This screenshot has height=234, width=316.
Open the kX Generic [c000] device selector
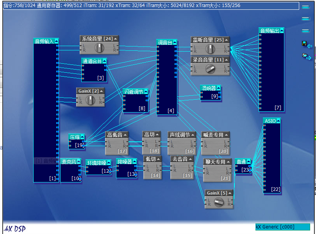coord(282,227)
